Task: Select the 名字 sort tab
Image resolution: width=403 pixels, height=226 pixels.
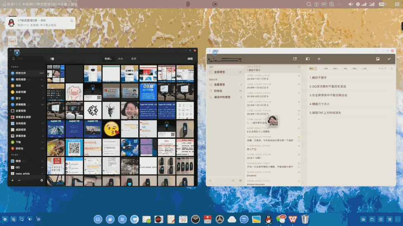Action: coord(134,59)
